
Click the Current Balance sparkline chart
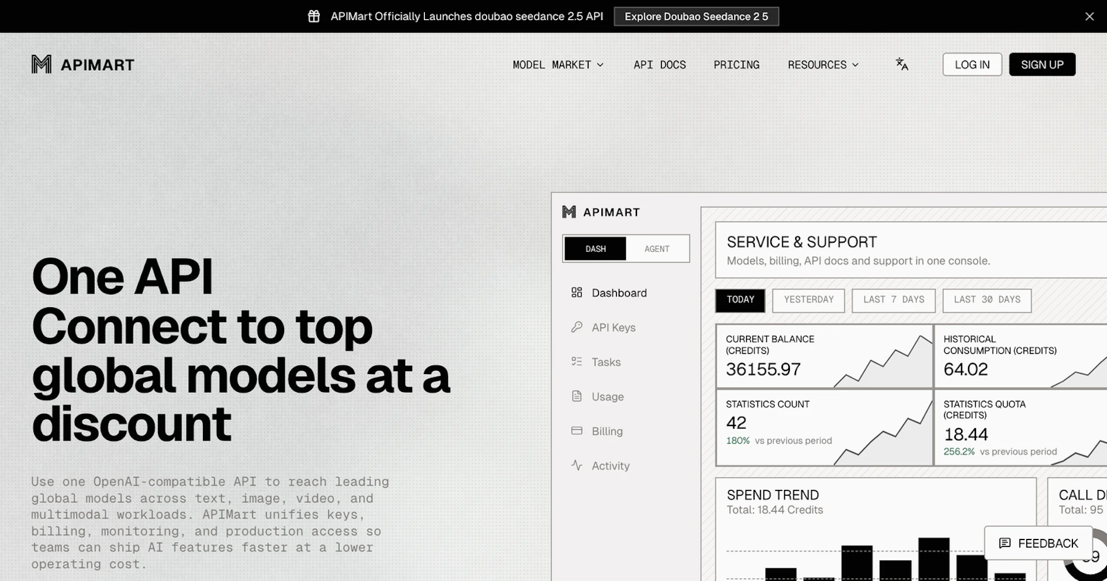pos(883,362)
